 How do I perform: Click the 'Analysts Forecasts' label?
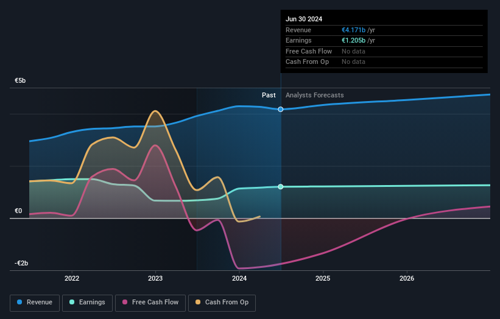click(x=315, y=96)
